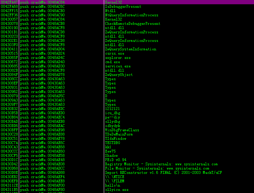Click address cell 00430962
The width and height of the screenshot is (254, 193).
(10, 92)
